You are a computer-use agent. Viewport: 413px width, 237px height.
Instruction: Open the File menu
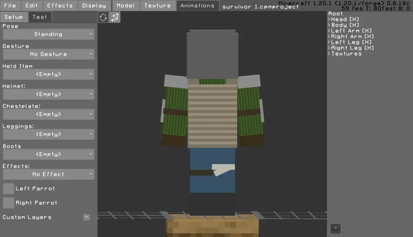(10, 5)
